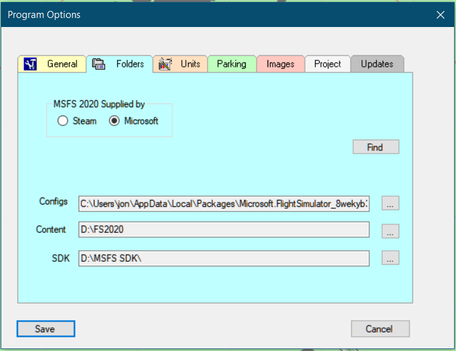Browse for Content folder with ellipsis button
Viewport: 456px width, 351px height.
[x=390, y=231]
